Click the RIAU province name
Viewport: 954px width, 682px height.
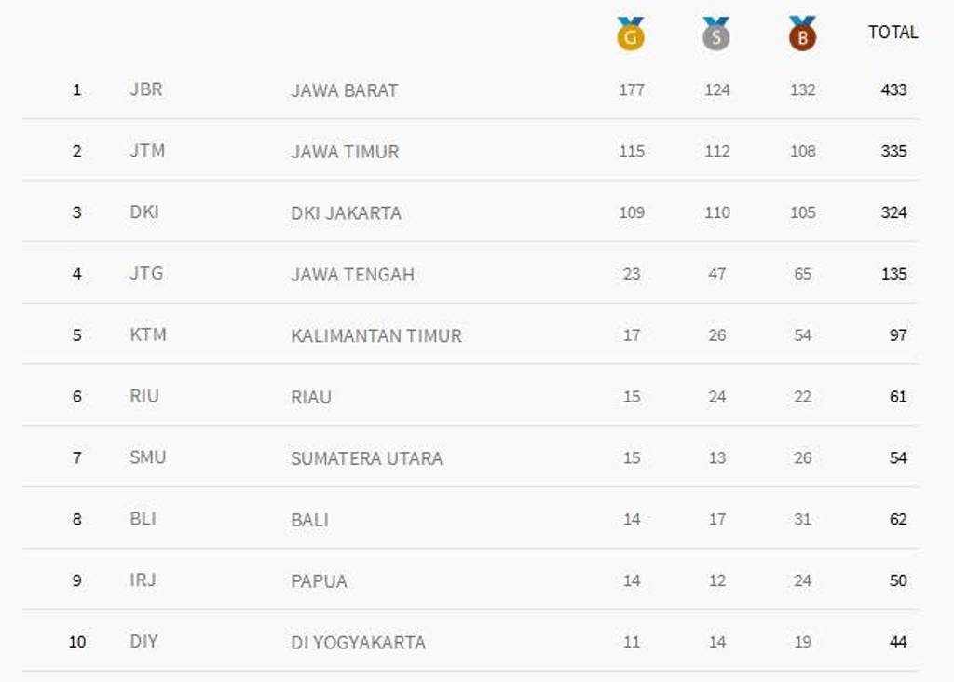pyautogui.click(x=311, y=397)
